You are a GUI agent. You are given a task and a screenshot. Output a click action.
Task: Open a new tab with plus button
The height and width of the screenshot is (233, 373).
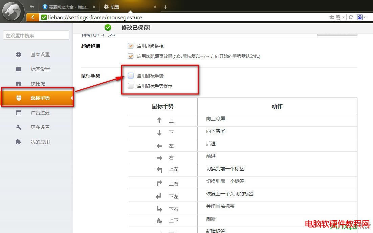click(x=166, y=7)
